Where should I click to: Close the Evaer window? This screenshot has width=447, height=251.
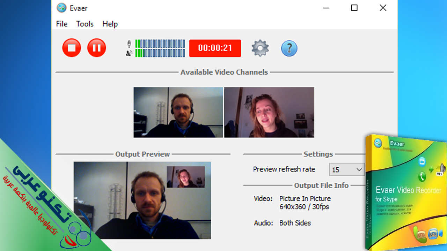click(x=383, y=8)
